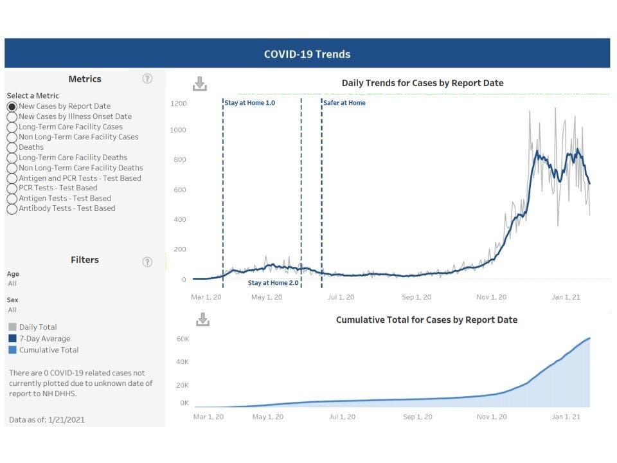The width and height of the screenshot is (617, 463).
Task: Select Antigen and PCR Tests metric
Action: (12, 178)
